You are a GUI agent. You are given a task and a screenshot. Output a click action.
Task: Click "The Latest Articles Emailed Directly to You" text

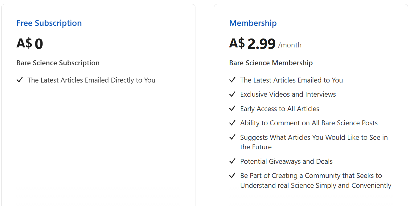[91, 80]
